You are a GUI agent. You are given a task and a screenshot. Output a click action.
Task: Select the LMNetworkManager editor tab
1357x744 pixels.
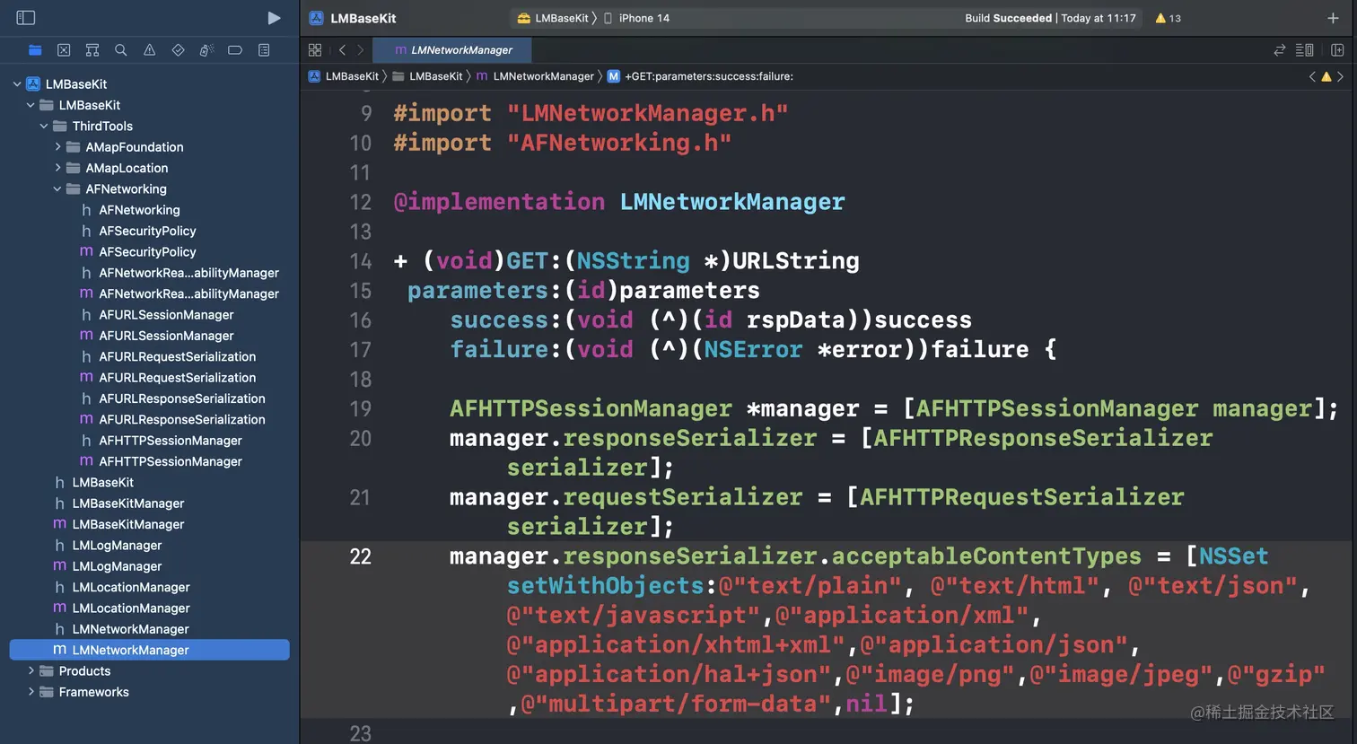pos(453,50)
